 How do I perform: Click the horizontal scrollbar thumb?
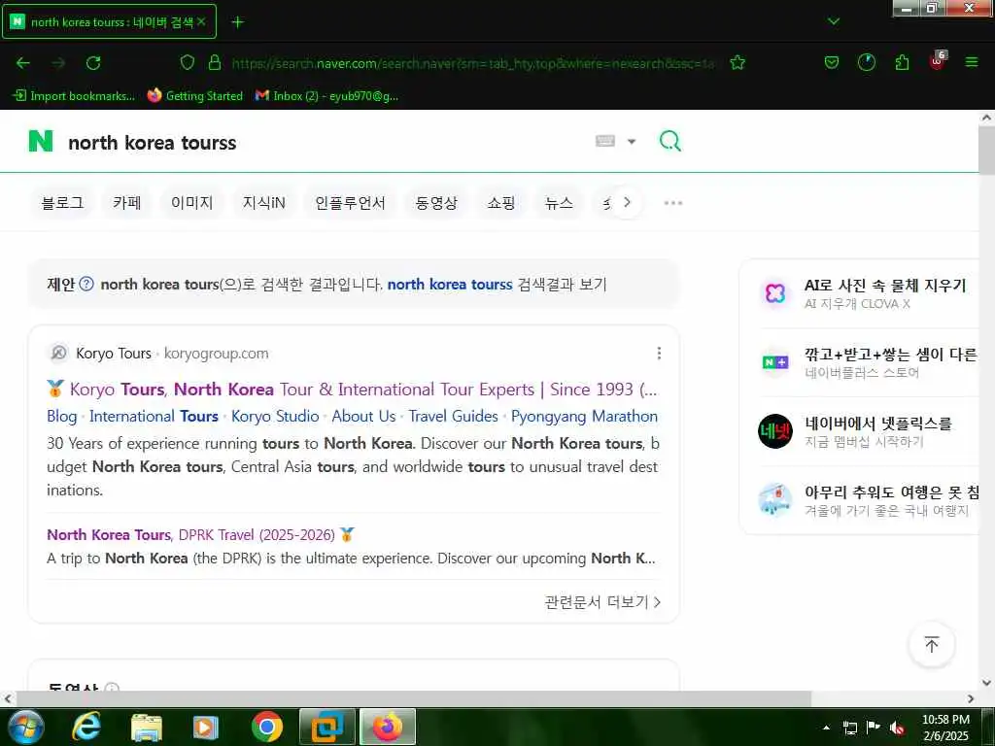tap(414, 698)
